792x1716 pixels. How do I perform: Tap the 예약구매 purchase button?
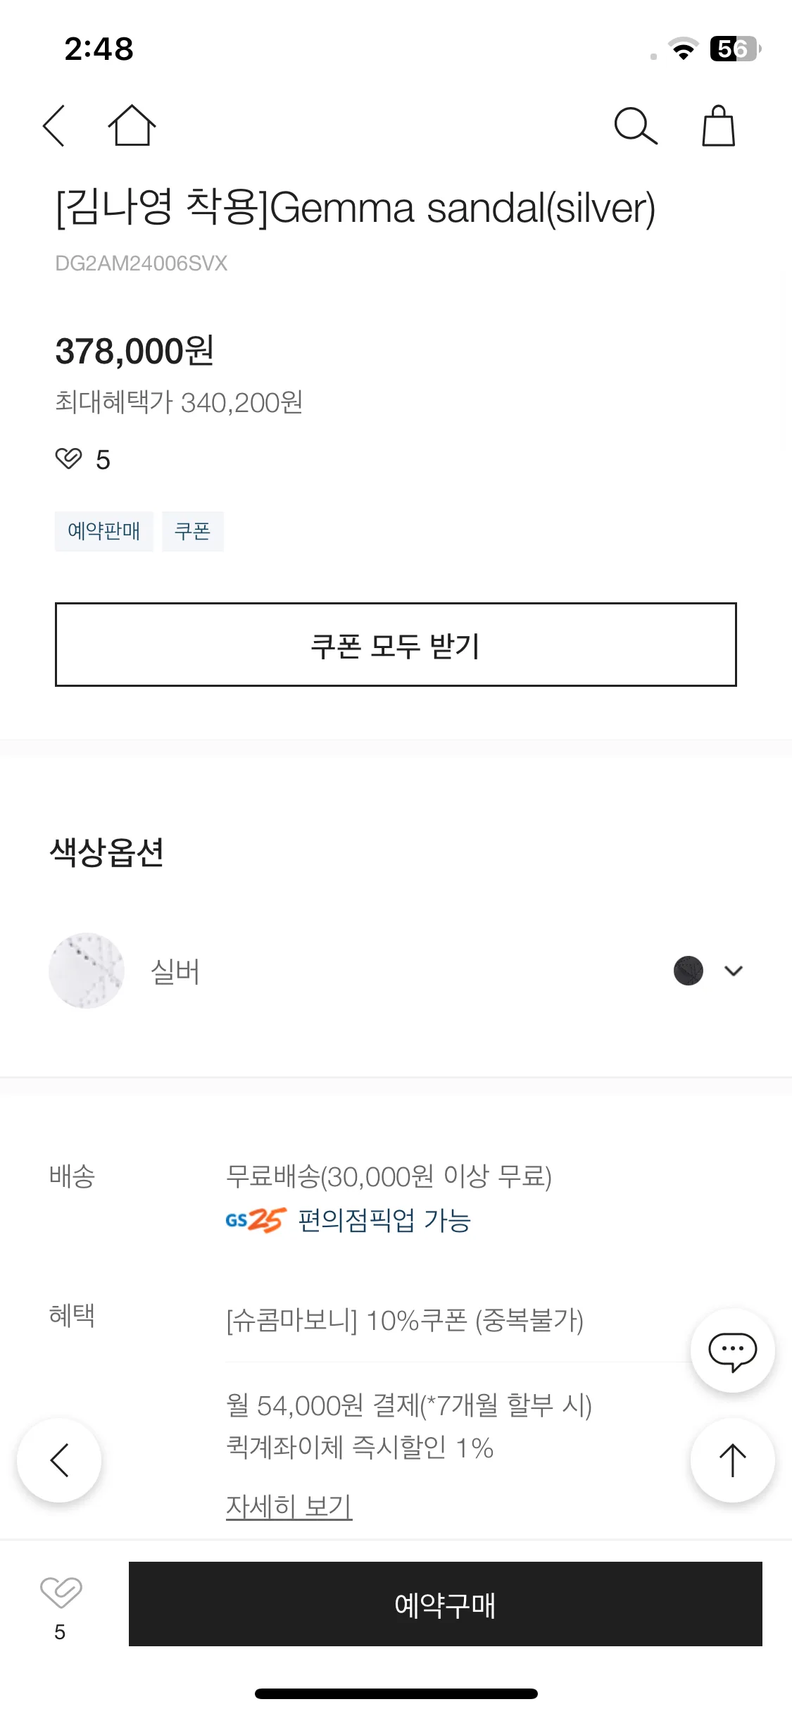445,1604
